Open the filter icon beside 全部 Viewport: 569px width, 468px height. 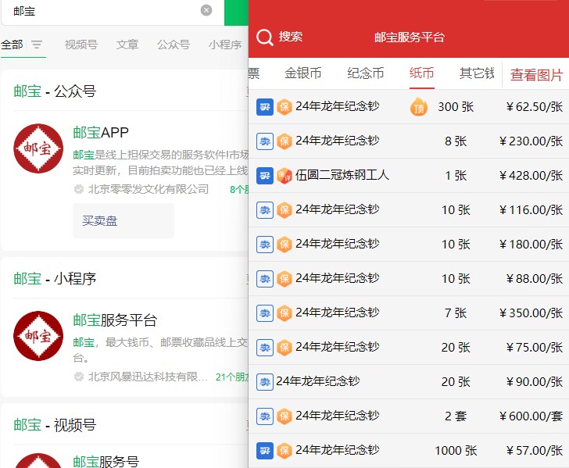36,45
